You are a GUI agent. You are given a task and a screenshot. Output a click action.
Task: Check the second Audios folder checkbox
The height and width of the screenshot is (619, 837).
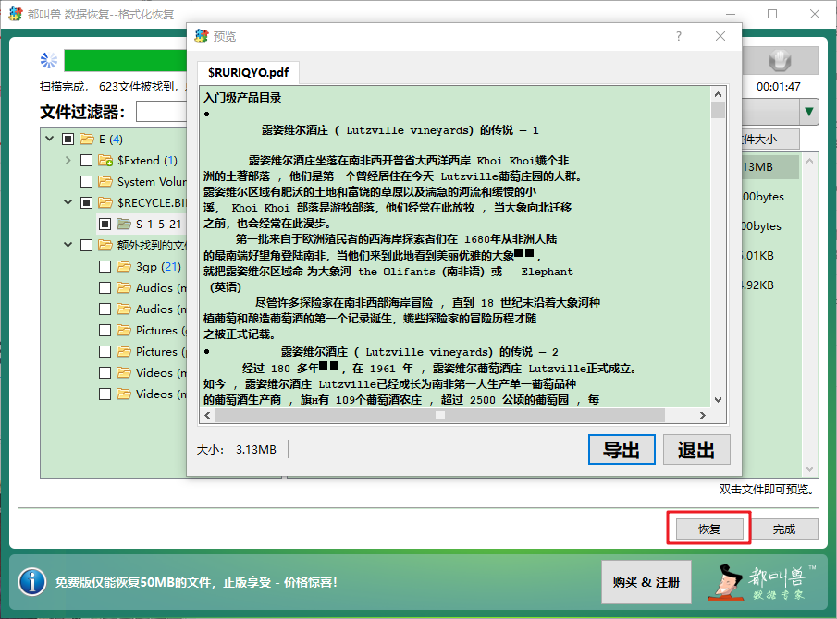(105, 309)
